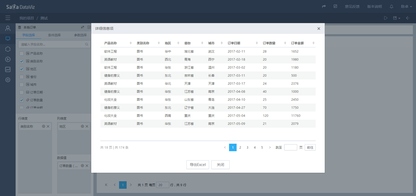This screenshot has width=416, height=196.
Task: Focus rows-per-page input showing 20
Action: click(x=163, y=185)
